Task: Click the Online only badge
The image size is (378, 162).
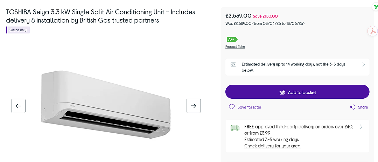Action: (18, 30)
